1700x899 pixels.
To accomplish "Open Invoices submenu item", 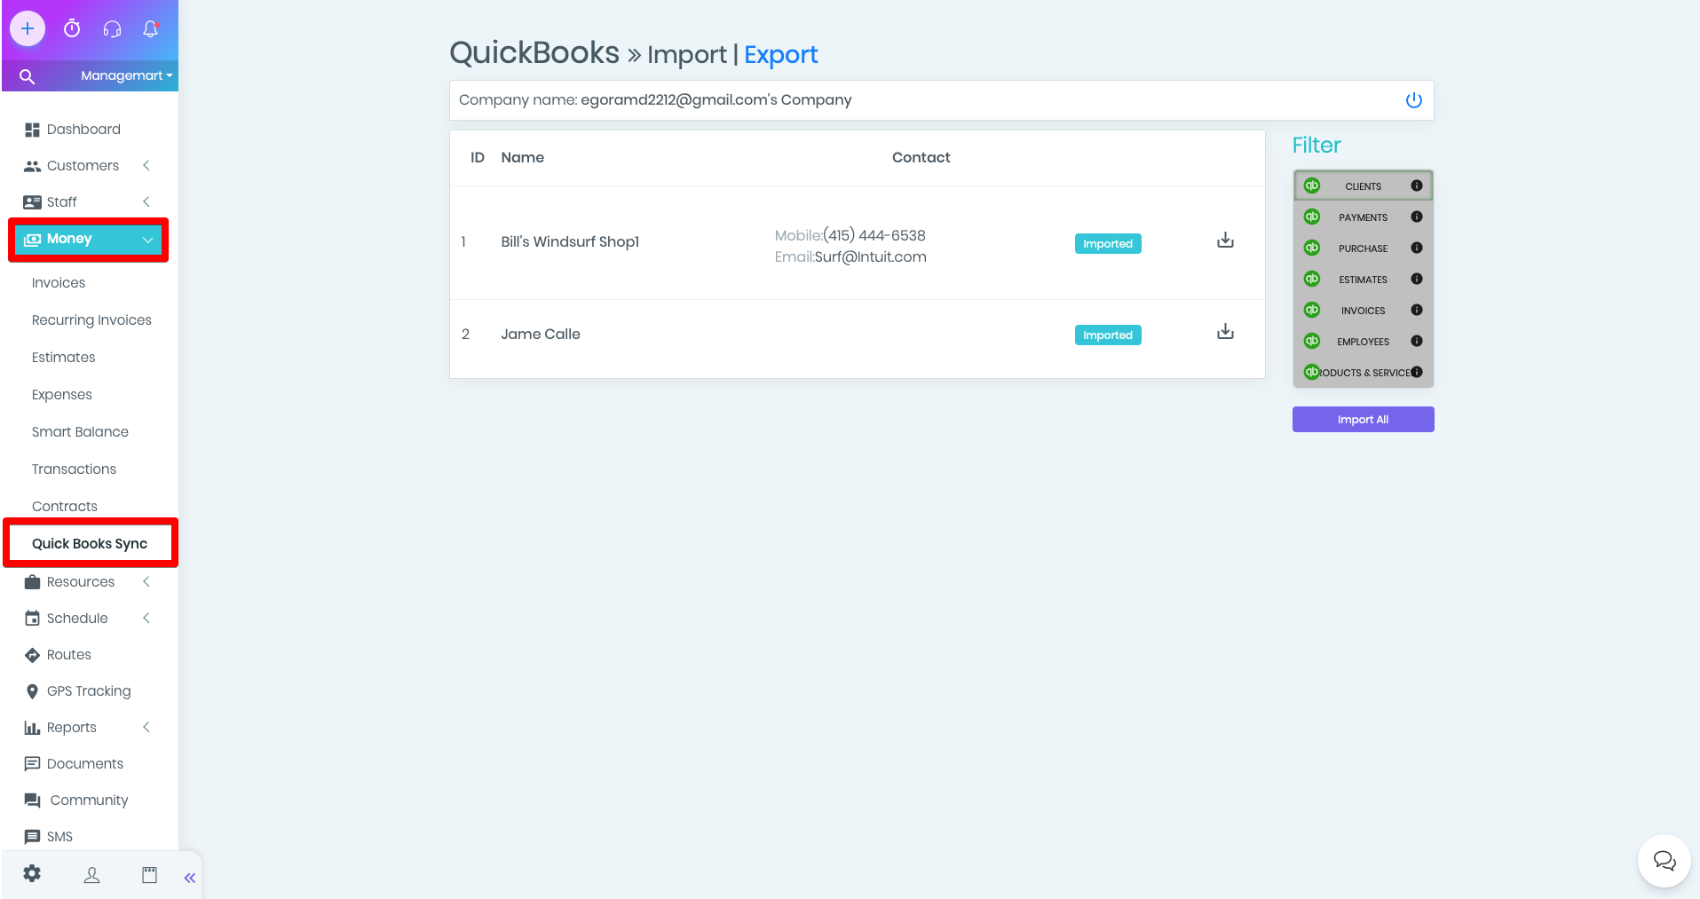I will [59, 283].
